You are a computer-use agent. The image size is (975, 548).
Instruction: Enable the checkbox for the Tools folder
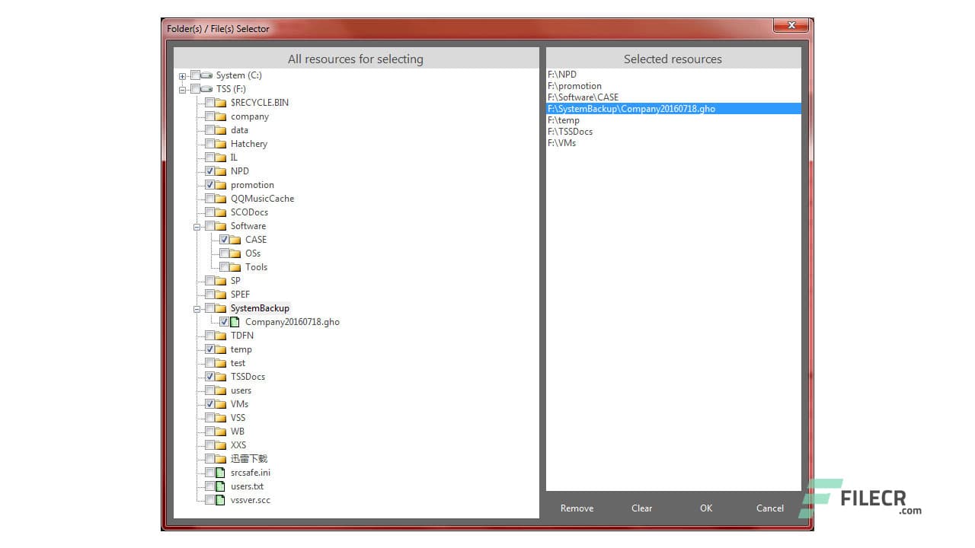(224, 266)
